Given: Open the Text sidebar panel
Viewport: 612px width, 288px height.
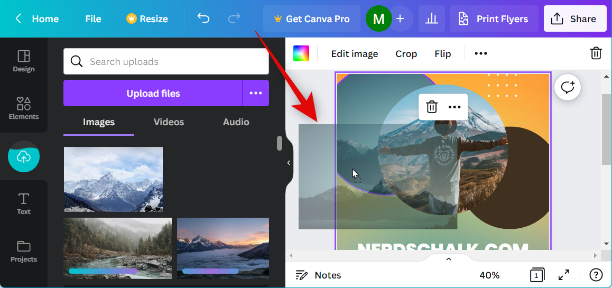Looking at the screenshot, I should coord(24,203).
